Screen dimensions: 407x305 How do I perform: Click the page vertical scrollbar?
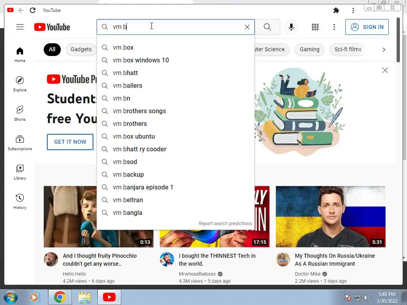pos(398,40)
